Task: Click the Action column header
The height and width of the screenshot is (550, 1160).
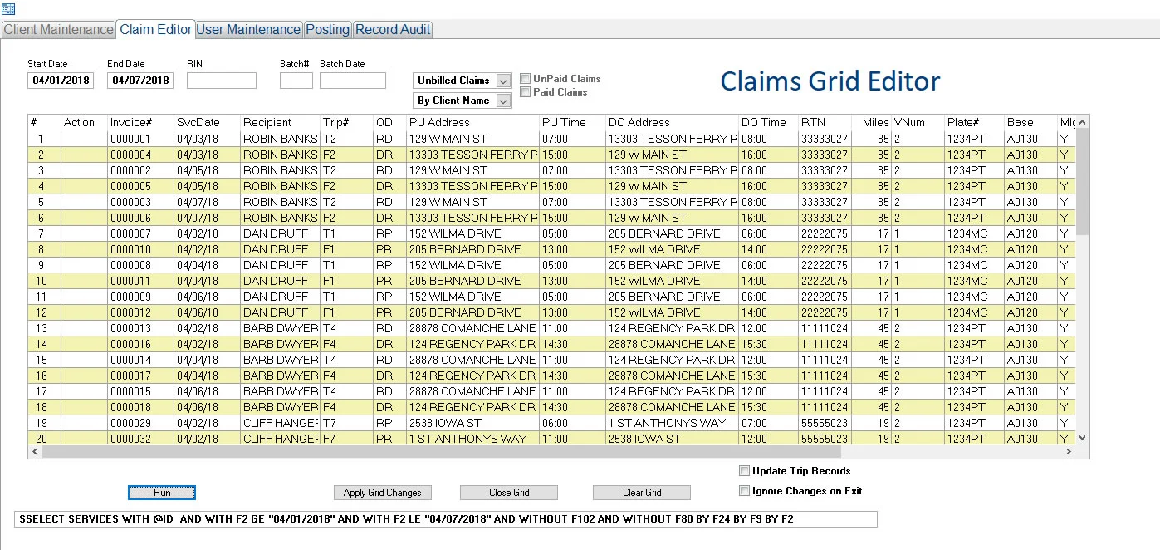Action: [x=84, y=122]
